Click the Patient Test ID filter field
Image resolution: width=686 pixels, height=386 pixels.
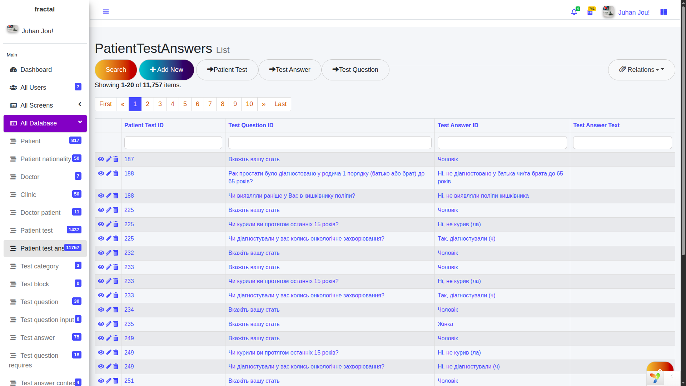pyautogui.click(x=173, y=143)
